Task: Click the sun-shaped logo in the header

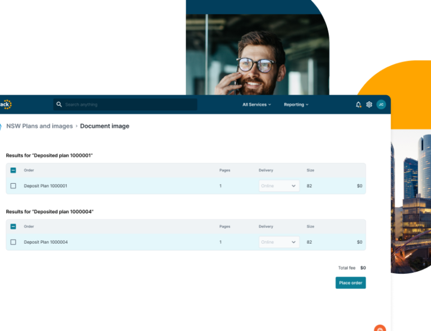Action: point(6,105)
